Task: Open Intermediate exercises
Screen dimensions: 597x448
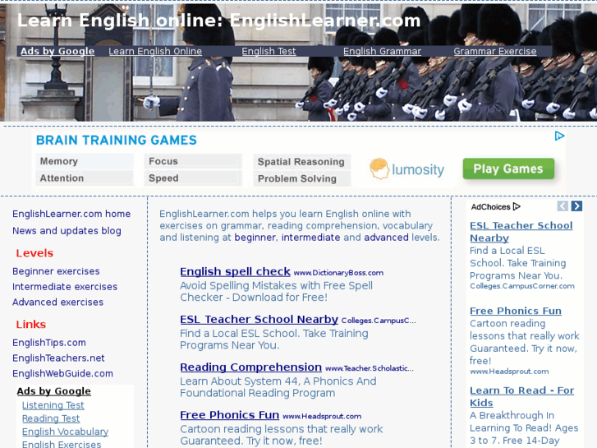Action: point(65,287)
